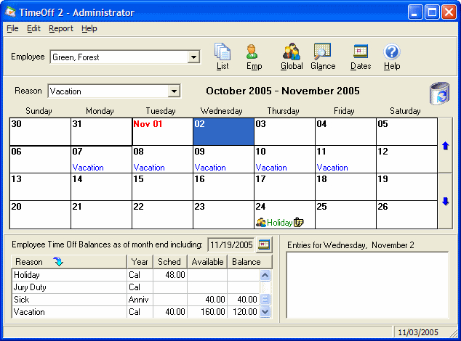461x341 pixels.
Task: Click the calendar picker icon beside date
Action: 264,245
